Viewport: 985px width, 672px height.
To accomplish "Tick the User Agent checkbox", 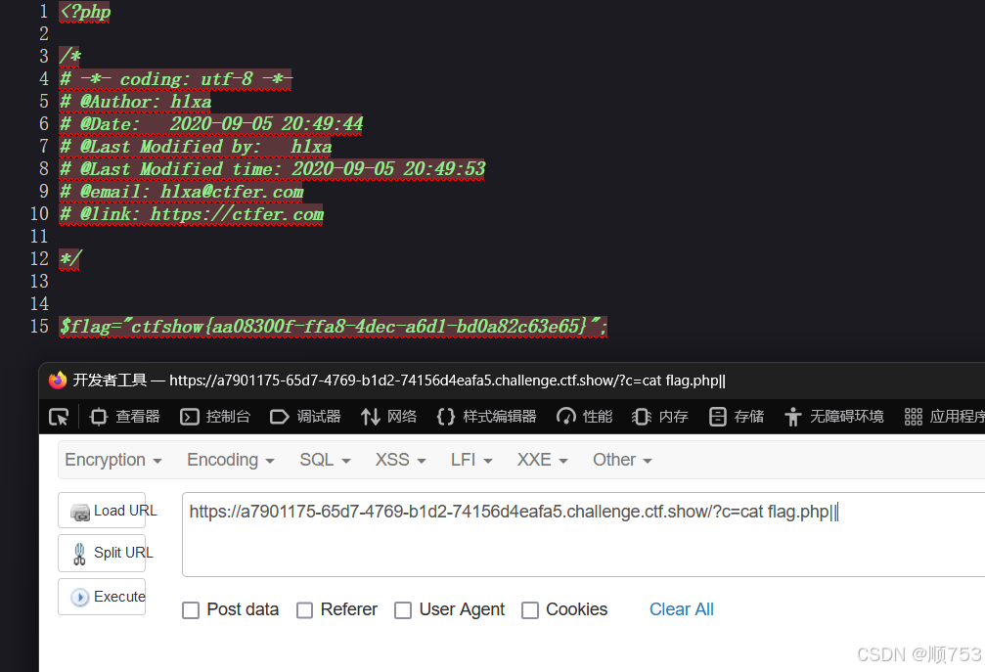I will 403,609.
